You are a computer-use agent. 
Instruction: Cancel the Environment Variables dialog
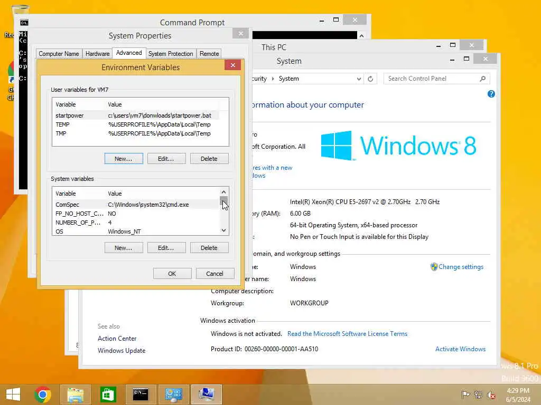215,274
